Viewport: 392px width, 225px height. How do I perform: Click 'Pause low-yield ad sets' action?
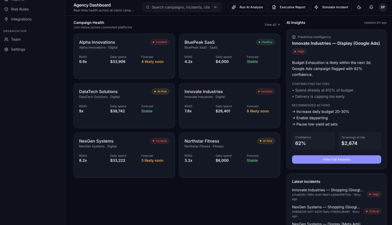315,124
